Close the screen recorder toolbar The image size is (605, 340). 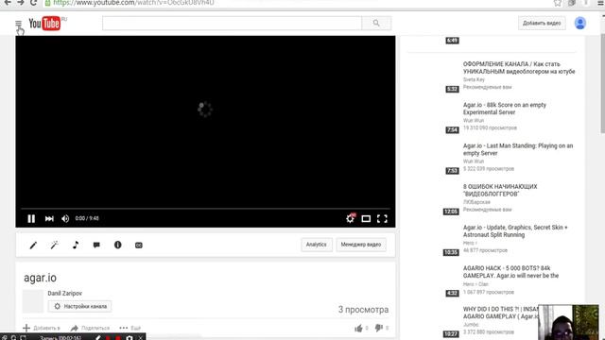[x=141, y=338]
